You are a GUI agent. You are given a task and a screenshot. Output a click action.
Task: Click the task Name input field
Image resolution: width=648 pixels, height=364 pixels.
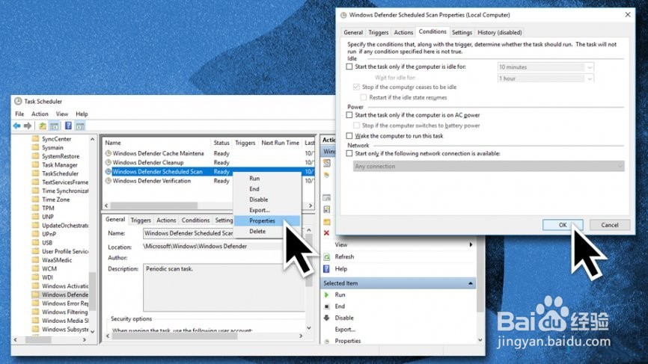point(189,233)
